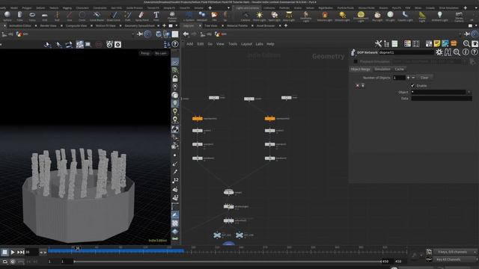This screenshot has width=479, height=269.
Task: Click the Stop button on timeline
Action: [x=4, y=253]
